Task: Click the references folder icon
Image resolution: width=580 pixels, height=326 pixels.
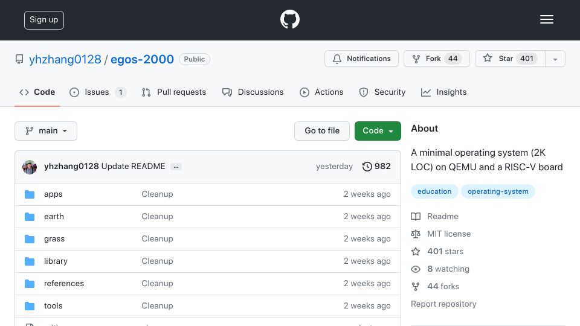Action: pos(30,284)
